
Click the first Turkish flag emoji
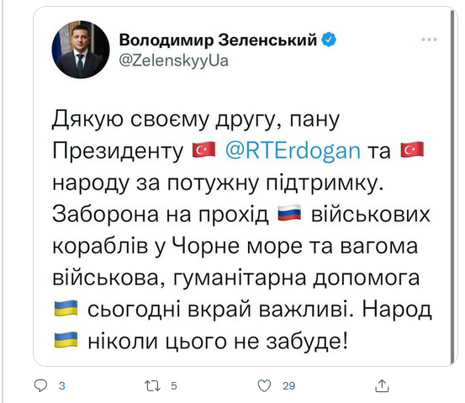[x=203, y=150]
